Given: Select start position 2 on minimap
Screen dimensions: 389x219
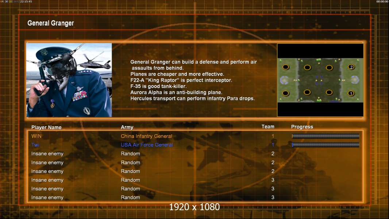Looking at the screenshot, I should [x=351, y=67].
